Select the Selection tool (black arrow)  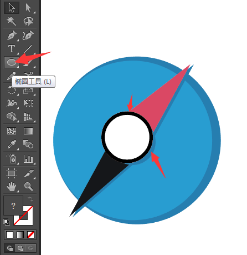click(12, 8)
